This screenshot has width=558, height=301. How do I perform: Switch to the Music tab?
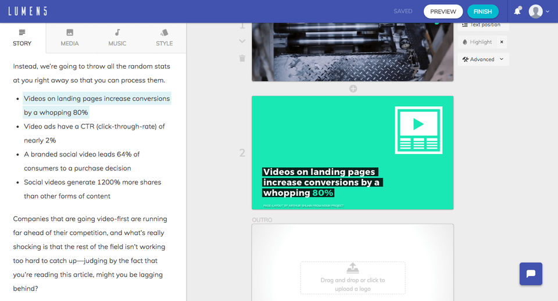(x=117, y=38)
